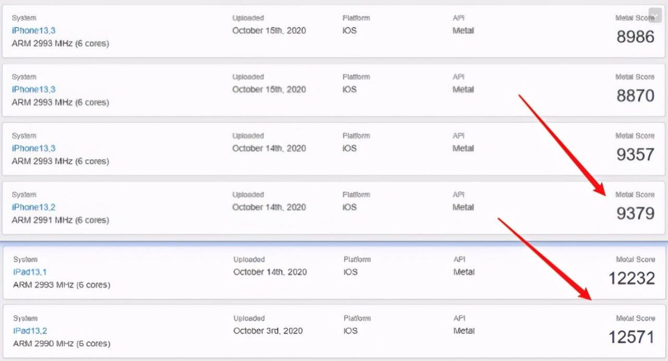Open iPhone13,3 link for the 9357 result
Image resolution: width=668 pixels, height=361 pixels.
[x=34, y=148]
